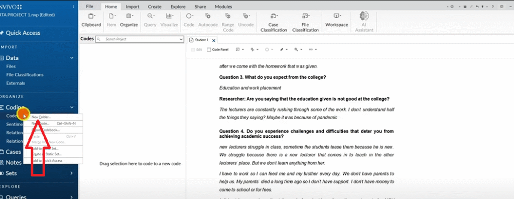Screen dimensions: 514x199
Task: Open the Visualize ribbon menu
Action: pos(169,20)
